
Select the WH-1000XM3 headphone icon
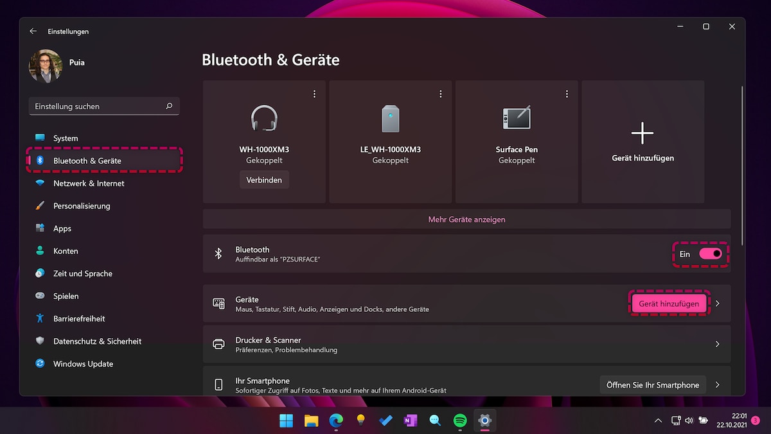[264, 118]
